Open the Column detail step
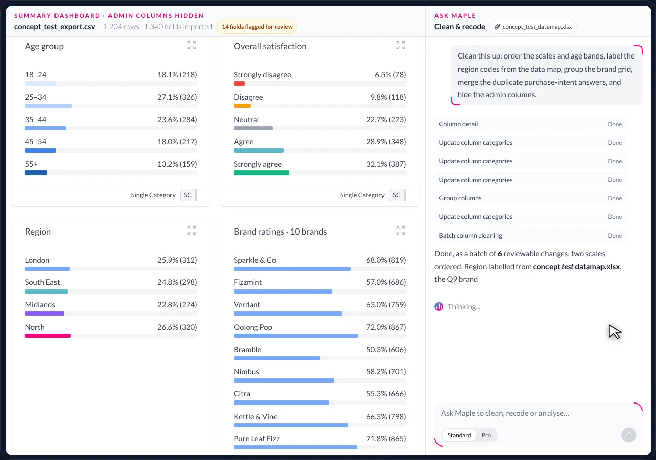Image resolution: width=656 pixels, height=460 pixels. [530, 124]
